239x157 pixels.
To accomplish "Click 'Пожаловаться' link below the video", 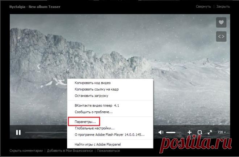I will pos(108,150).
